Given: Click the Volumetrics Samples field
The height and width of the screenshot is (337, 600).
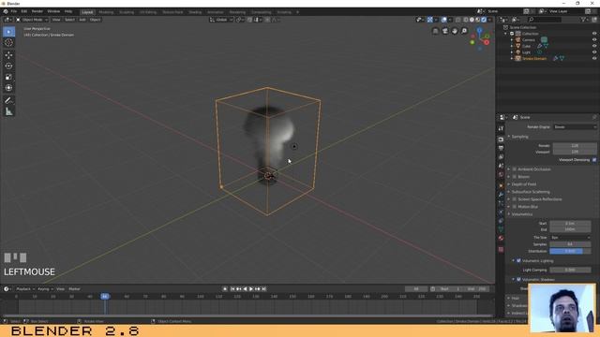Looking at the screenshot, I should coord(570,244).
